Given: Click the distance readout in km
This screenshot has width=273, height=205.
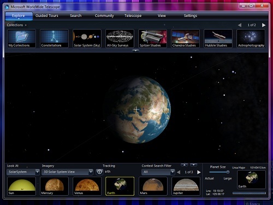Looking at the screenshot, I should click(x=258, y=168).
